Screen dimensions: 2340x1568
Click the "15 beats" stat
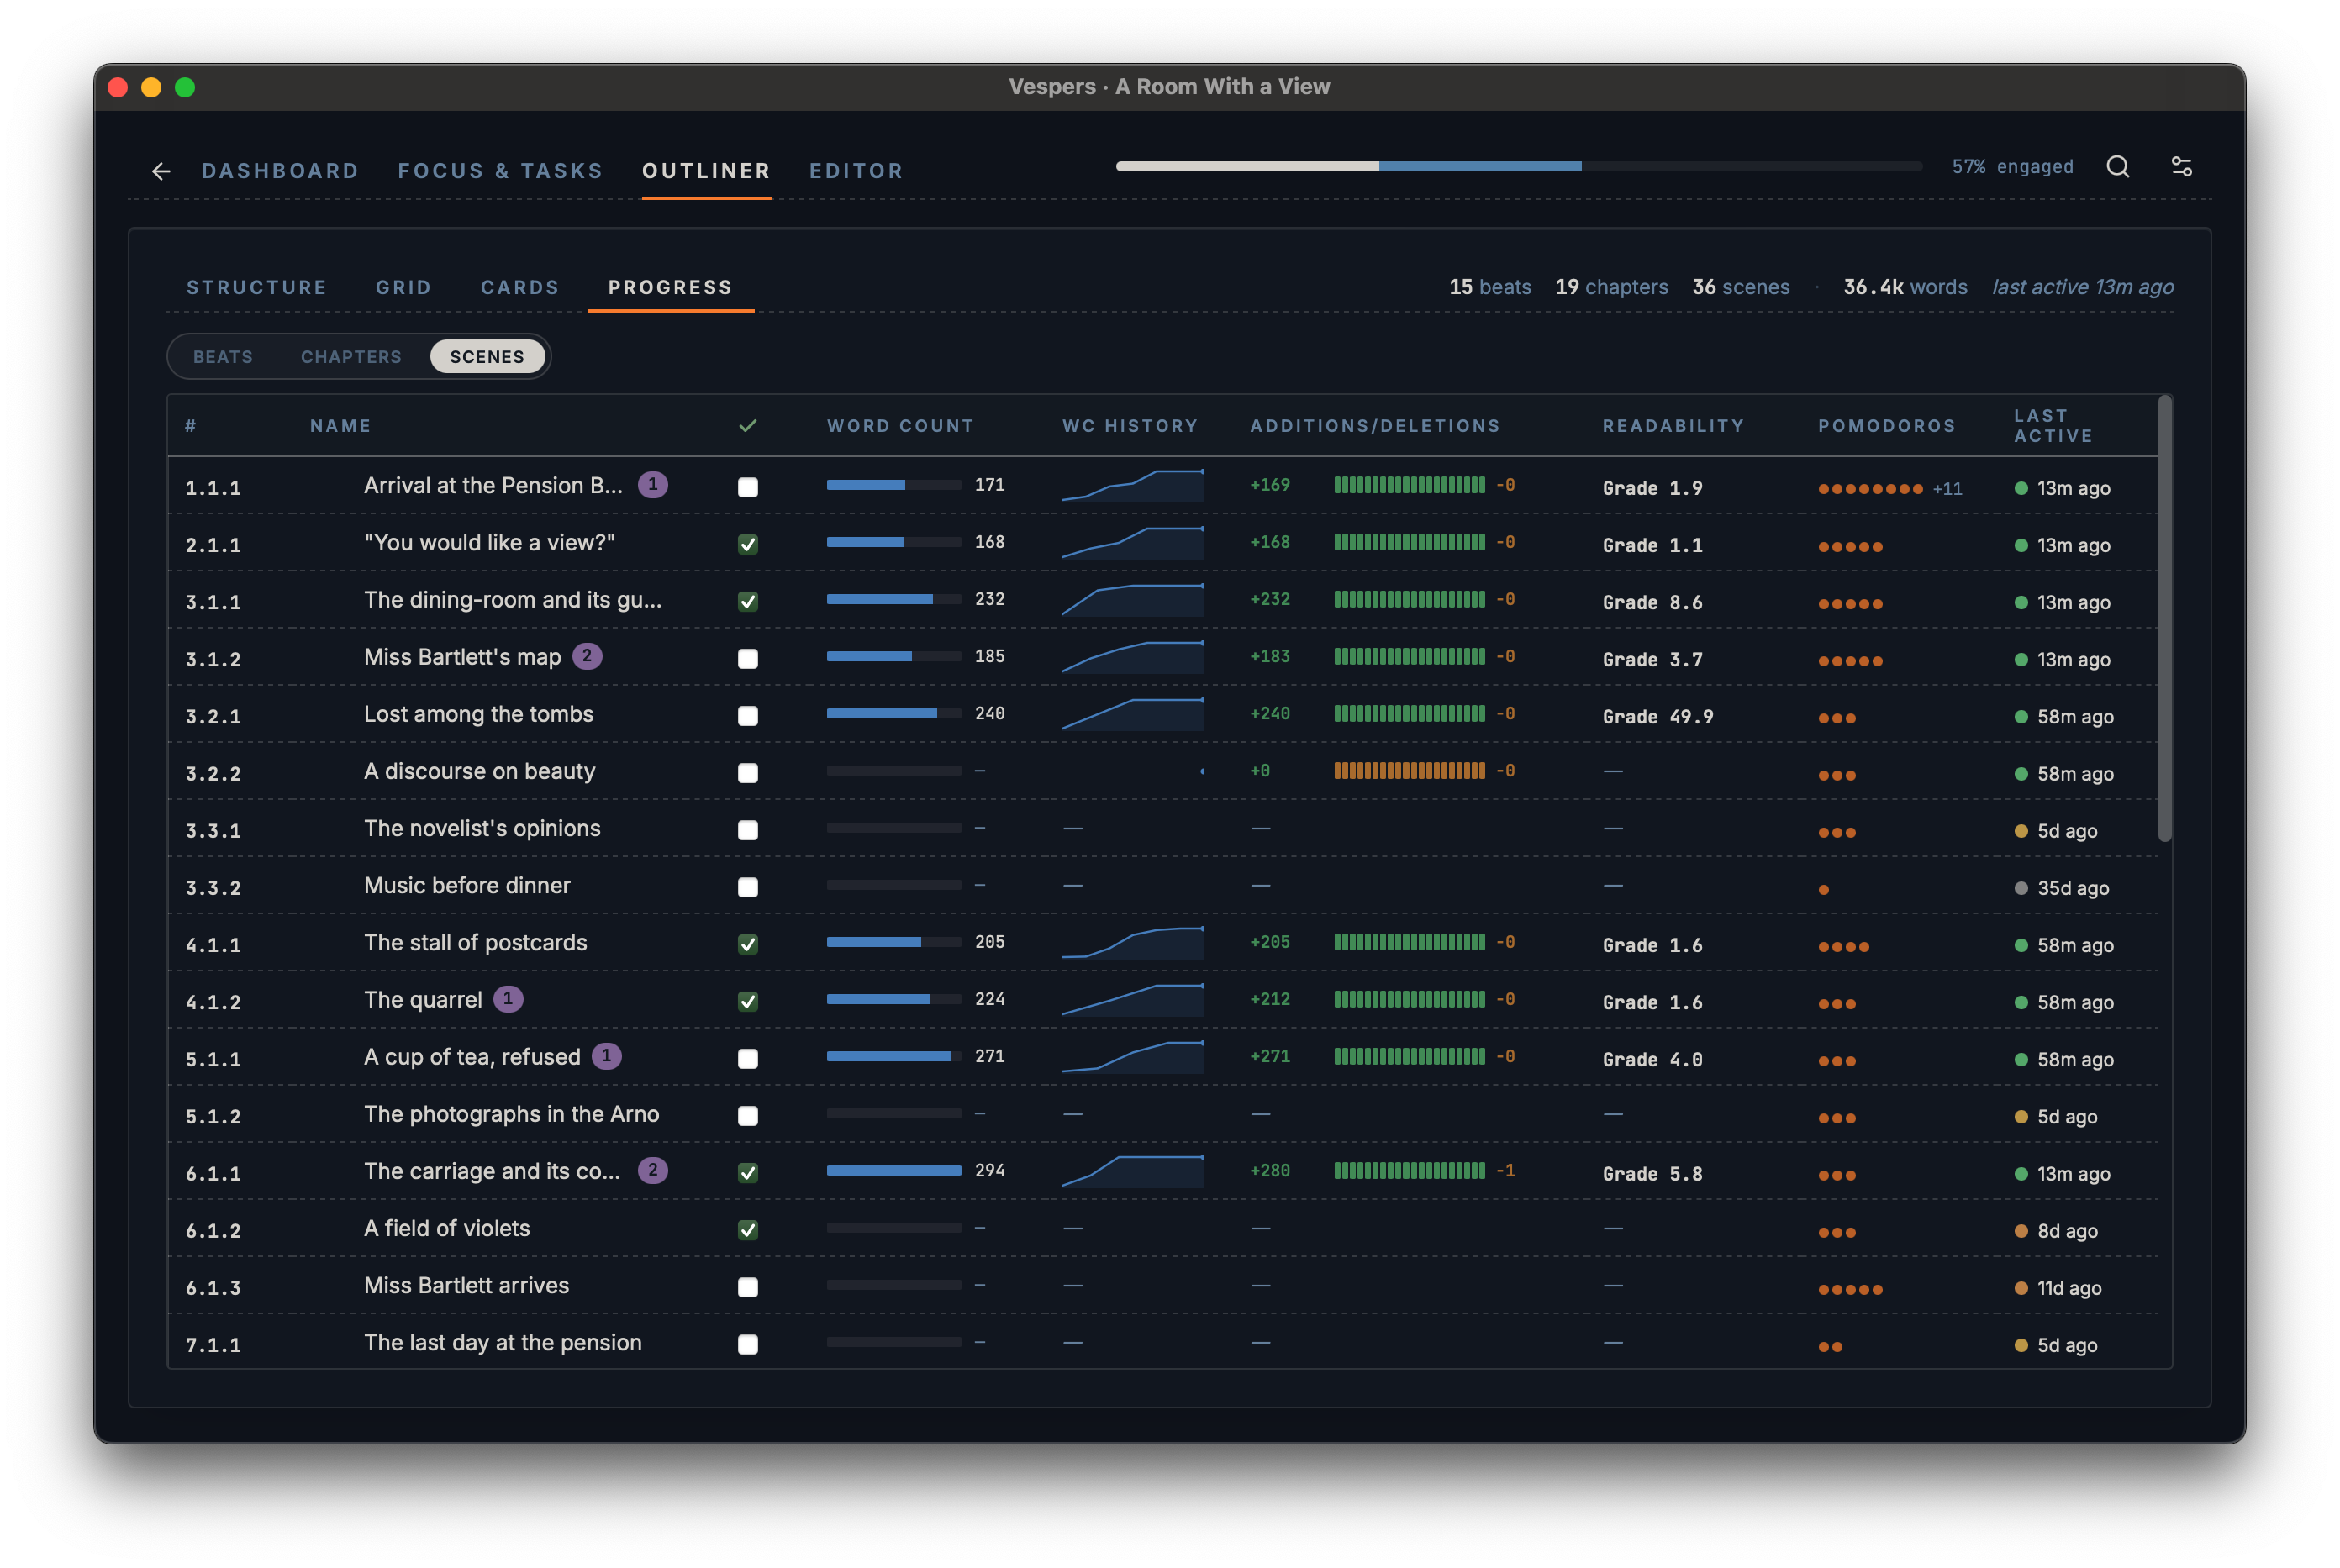click(x=1490, y=287)
